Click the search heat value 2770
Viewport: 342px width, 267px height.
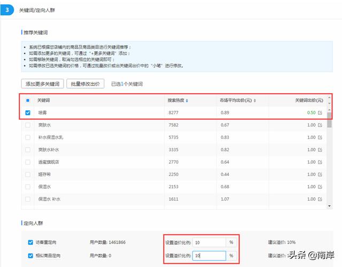(x=173, y=162)
